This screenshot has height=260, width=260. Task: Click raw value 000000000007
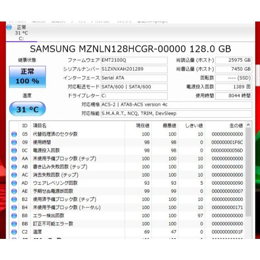[x=227, y=191]
